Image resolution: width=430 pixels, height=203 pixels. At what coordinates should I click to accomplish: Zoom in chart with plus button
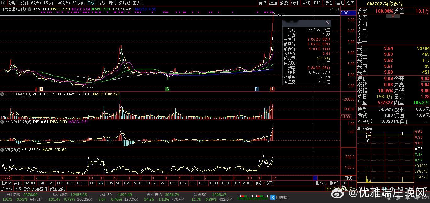[344, 183]
